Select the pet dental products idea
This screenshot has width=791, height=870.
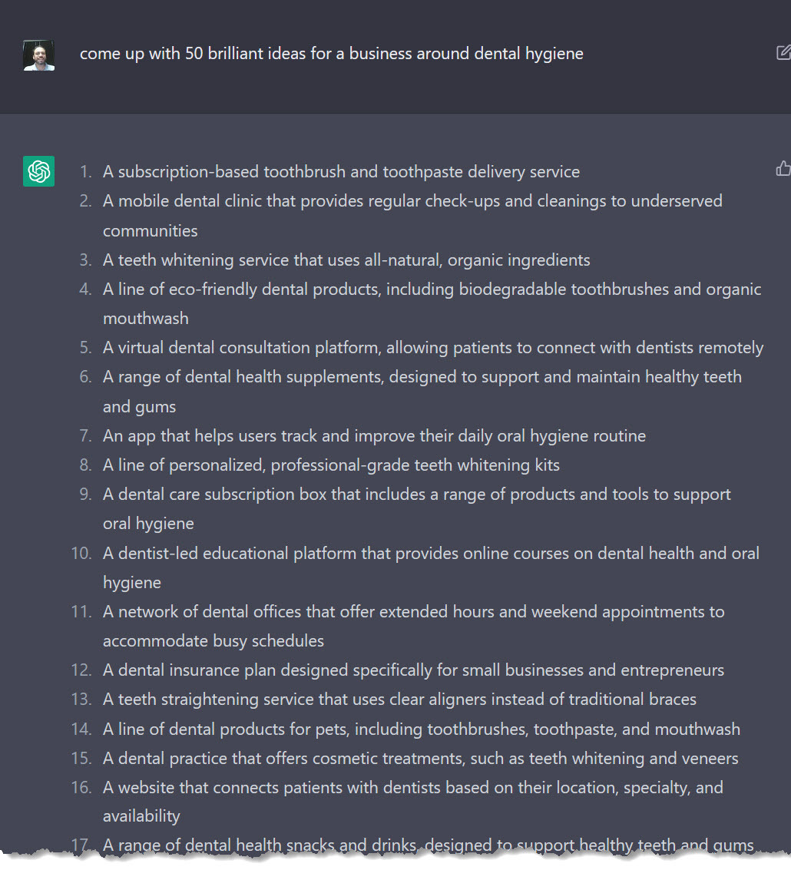tap(422, 729)
